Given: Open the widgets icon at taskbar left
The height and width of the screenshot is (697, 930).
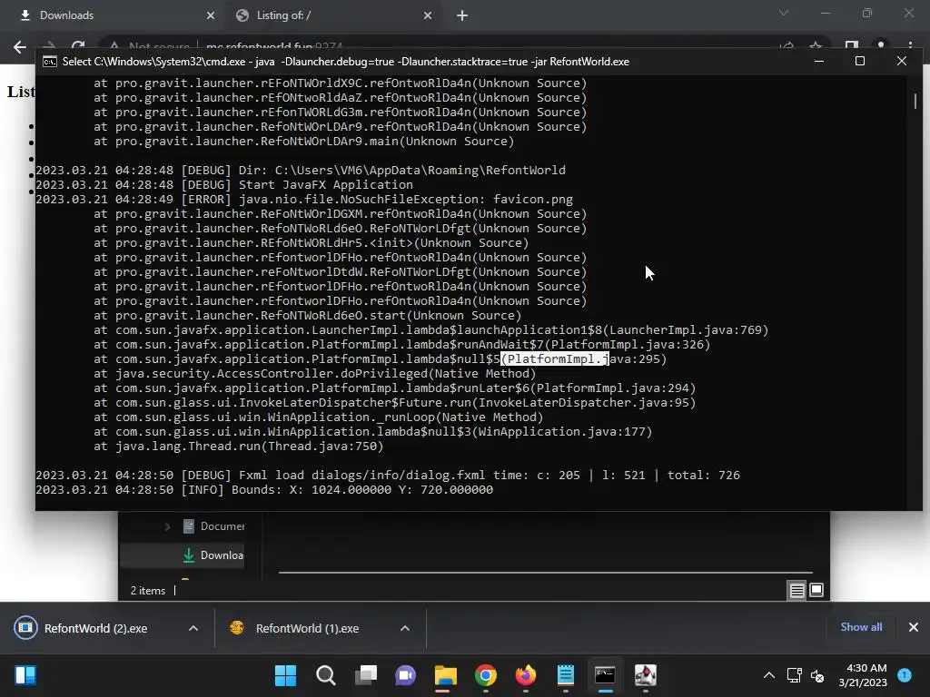Looking at the screenshot, I should click(x=25, y=675).
